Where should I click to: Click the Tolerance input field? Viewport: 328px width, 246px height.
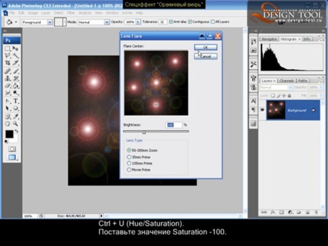point(163,22)
